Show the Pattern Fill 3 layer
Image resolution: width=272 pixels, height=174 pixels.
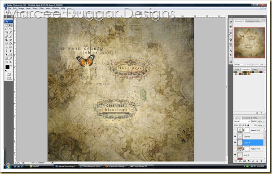pos(235,130)
